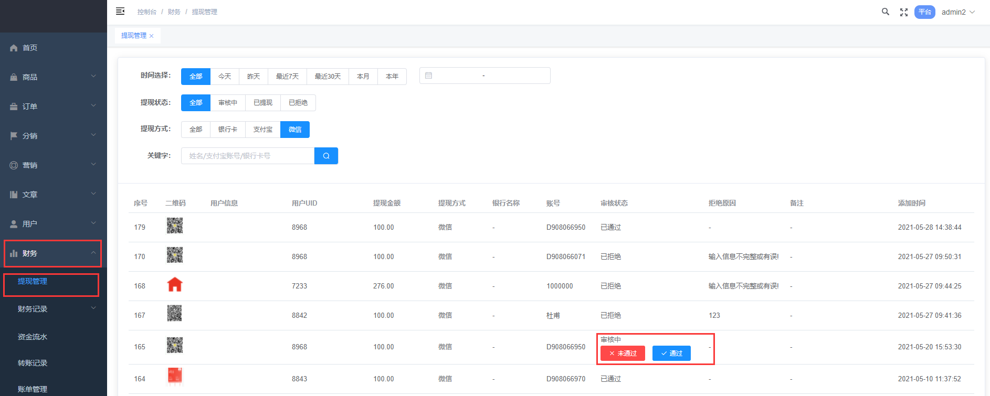Viewport: 990px width, 396px height.
Task: Select 全部 in 提现状态 filter
Action: point(196,103)
